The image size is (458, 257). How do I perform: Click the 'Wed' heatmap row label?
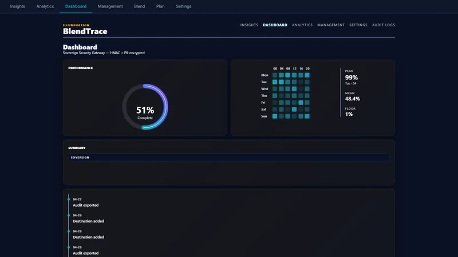point(264,89)
